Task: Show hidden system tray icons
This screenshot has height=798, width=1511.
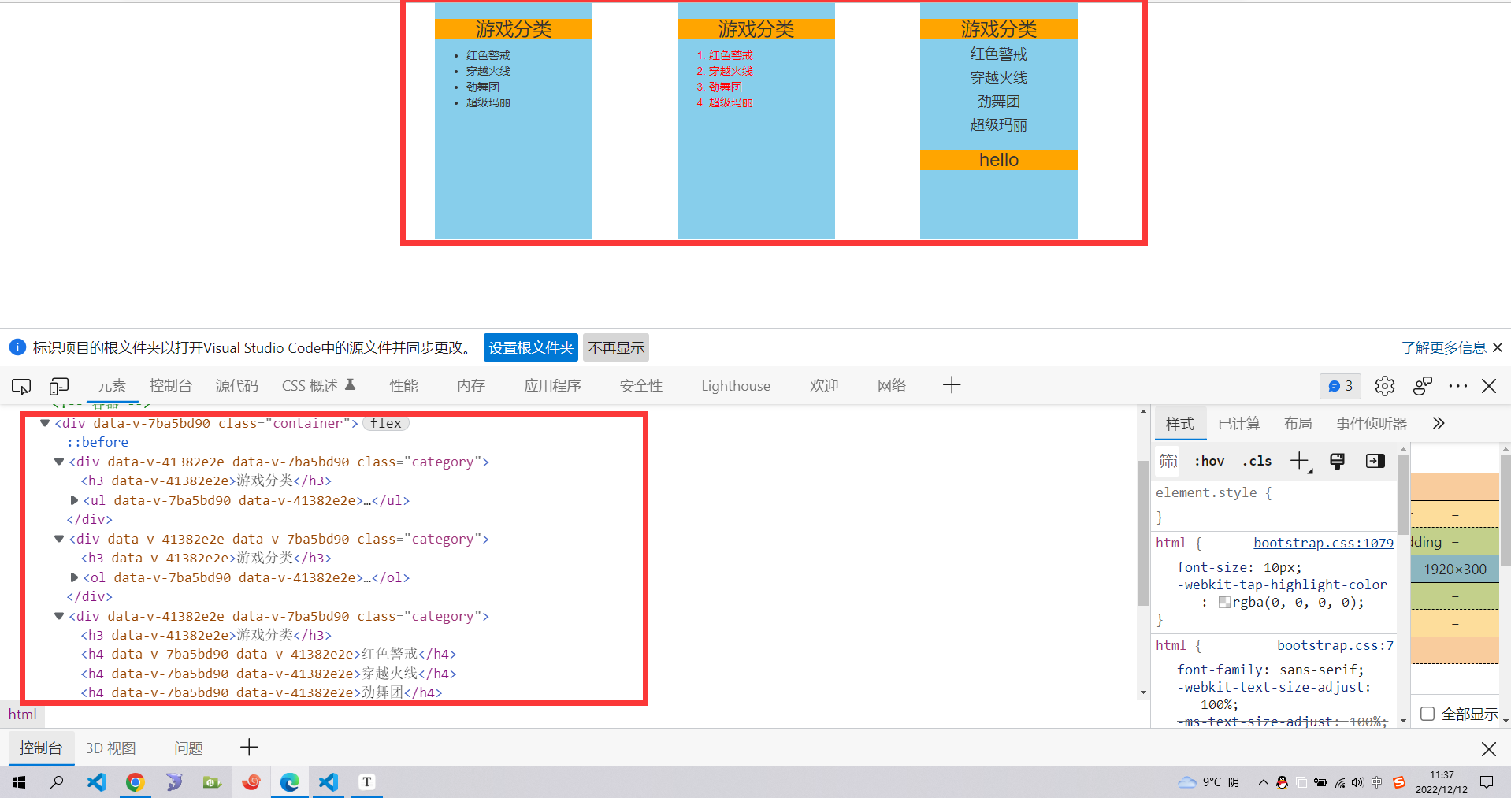Action: [1264, 782]
